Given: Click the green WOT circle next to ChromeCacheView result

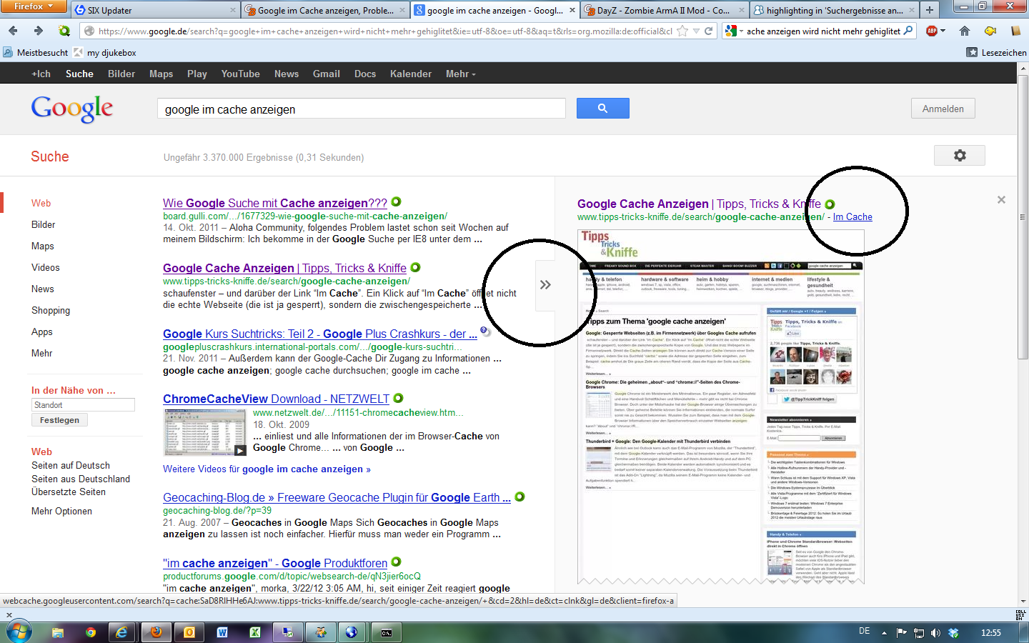Looking at the screenshot, I should (399, 398).
